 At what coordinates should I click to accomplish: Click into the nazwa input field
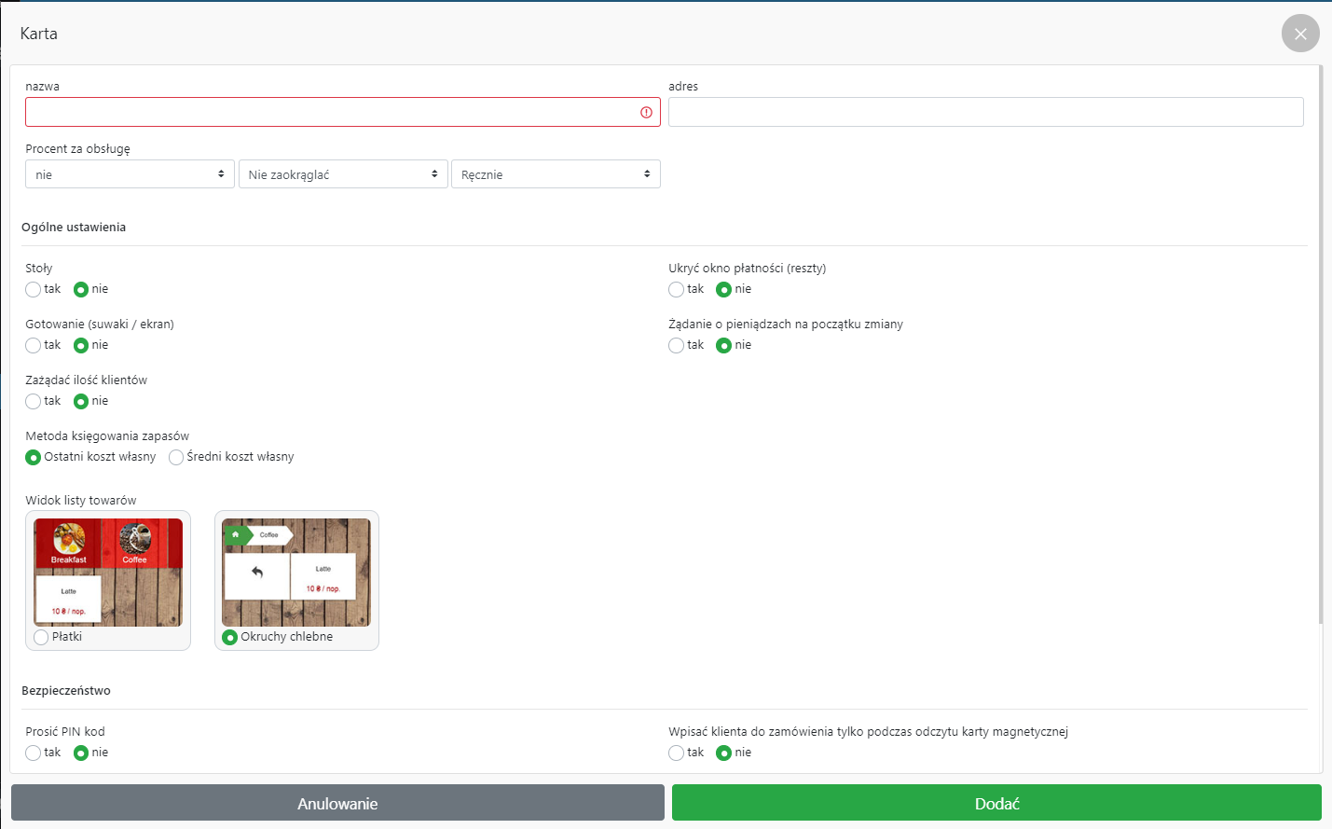(x=331, y=112)
